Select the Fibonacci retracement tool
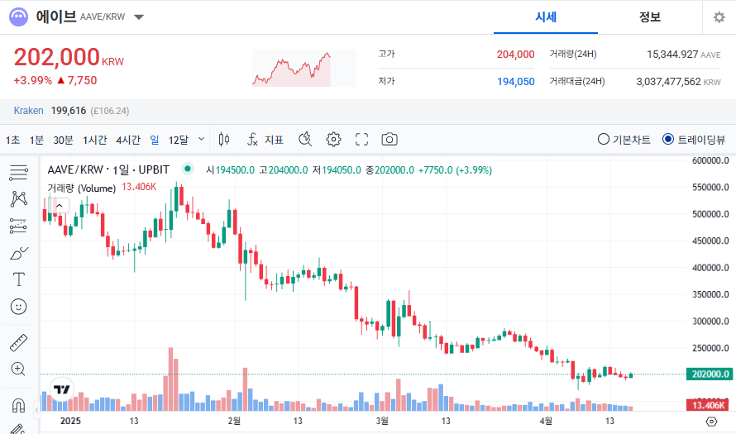 click(19, 226)
